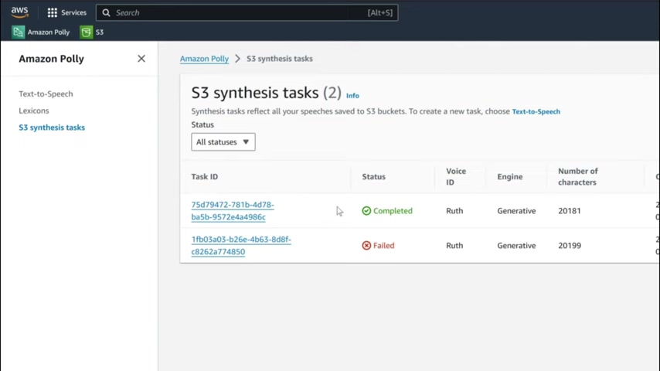660x371 pixels.
Task: Click the Status filter label
Action: [x=202, y=124]
